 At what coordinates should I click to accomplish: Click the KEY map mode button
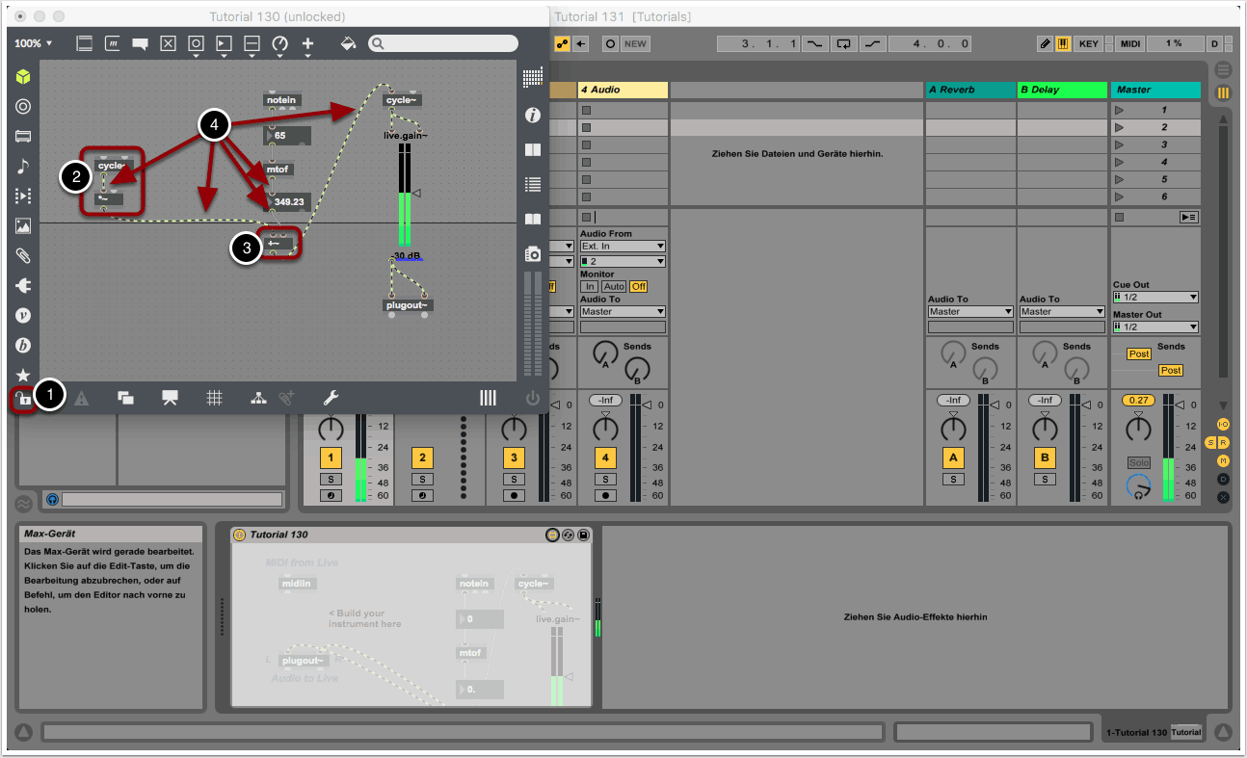coord(1088,44)
